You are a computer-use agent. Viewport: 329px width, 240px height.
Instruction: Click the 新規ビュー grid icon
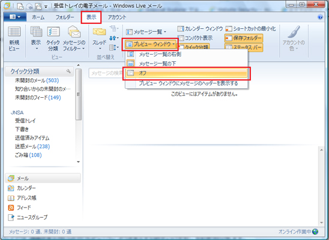coord(14,31)
